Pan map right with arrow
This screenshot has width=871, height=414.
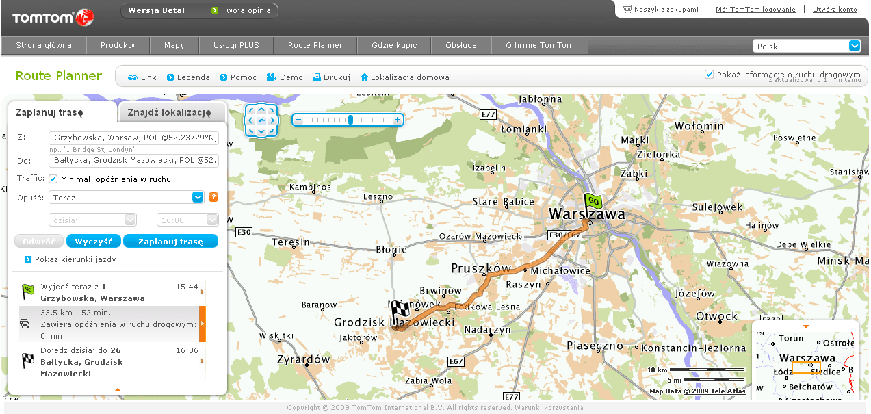pos(272,121)
